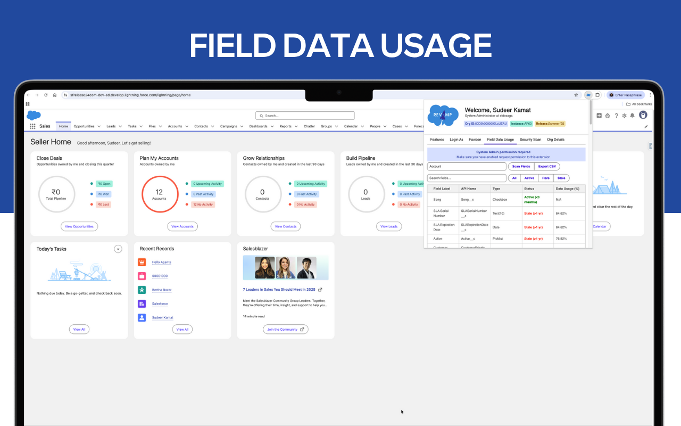681x426 pixels.
Task: Open the Leads dropdown menu
Action: click(x=120, y=126)
